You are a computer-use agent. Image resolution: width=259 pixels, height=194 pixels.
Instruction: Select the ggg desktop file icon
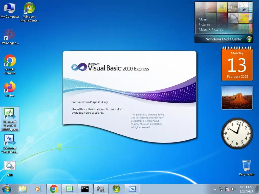[10, 168]
